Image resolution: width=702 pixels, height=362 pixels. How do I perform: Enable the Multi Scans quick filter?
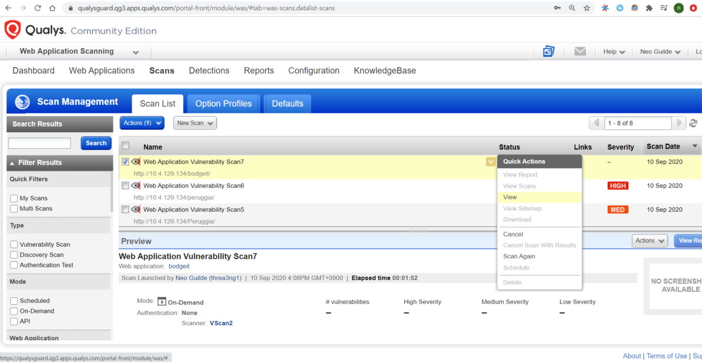pyautogui.click(x=14, y=208)
